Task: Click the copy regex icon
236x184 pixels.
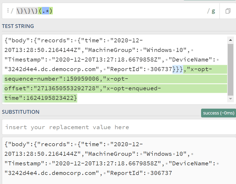Action: pos(228,11)
